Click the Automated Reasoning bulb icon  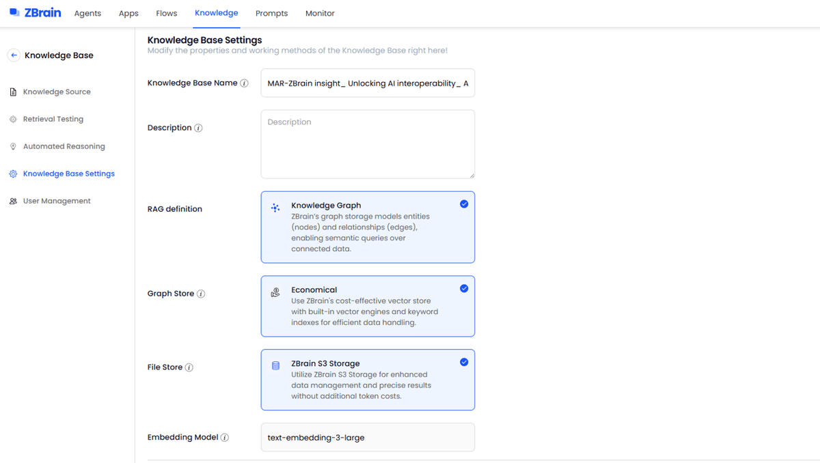coord(13,147)
